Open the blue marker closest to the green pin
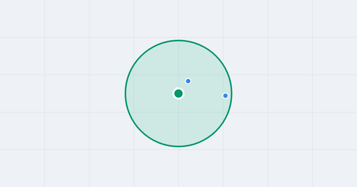This screenshot has width=357, height=187. [188, 81]
